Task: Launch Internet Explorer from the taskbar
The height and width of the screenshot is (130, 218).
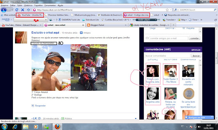Action: coord(15,127)
